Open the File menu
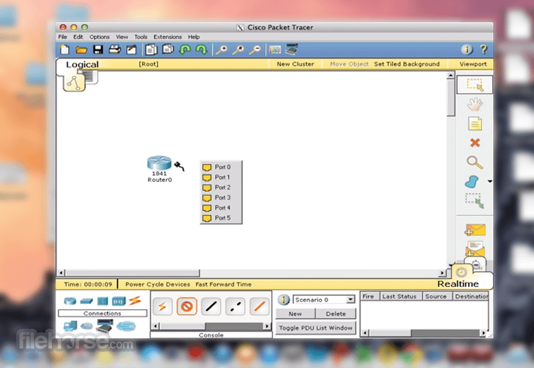This screenshot has width=534, height=368. click(x=63, y=37)
